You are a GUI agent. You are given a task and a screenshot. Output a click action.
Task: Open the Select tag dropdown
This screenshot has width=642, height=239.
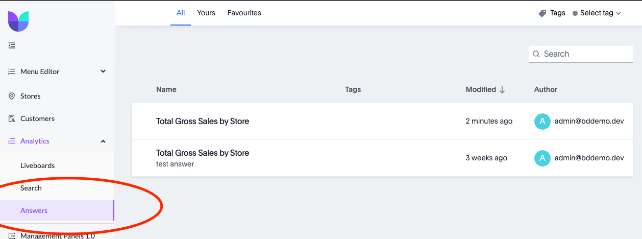point(597,13)
